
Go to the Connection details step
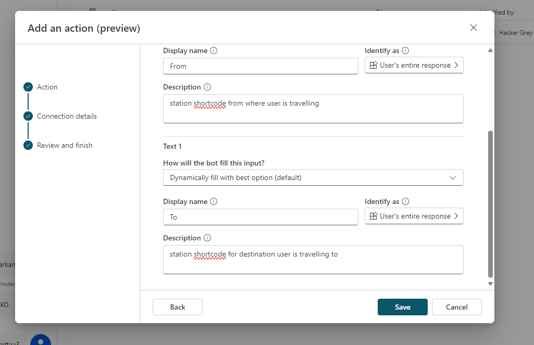click(x=67, y=117)
